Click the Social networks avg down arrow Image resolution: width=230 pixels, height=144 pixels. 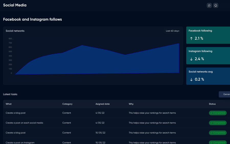pyautogui.click(x=191, y=80)
